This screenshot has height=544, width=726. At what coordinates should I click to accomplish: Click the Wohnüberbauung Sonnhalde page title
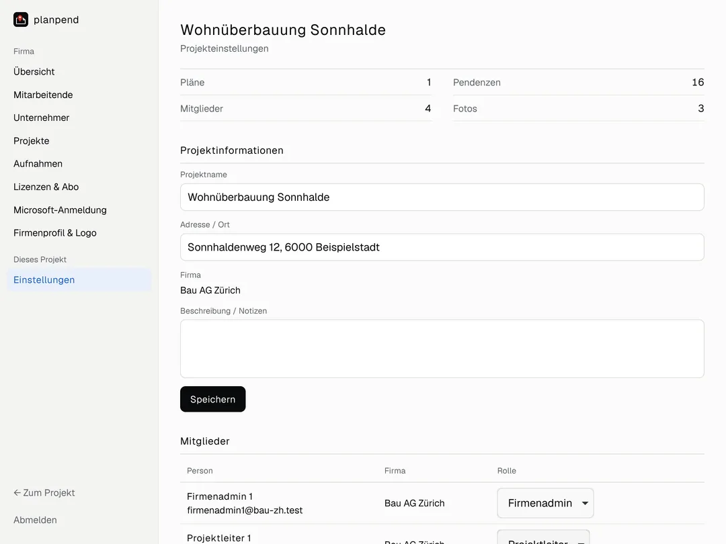coord(283,30)
